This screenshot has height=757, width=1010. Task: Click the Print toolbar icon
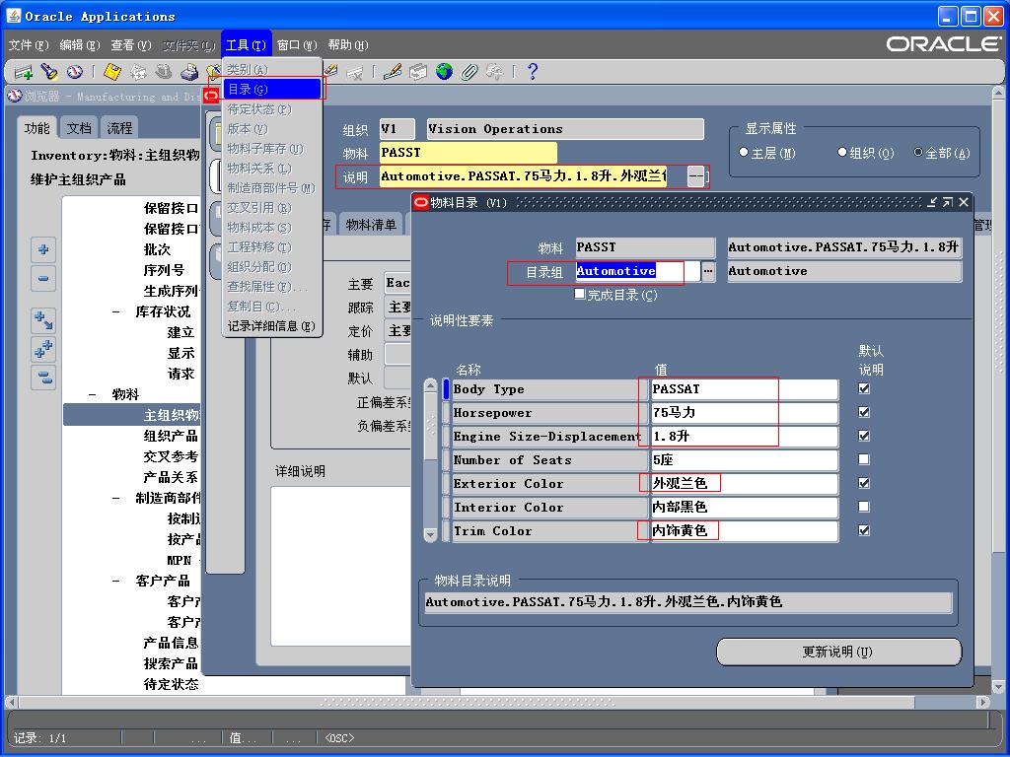coord(189,71)
